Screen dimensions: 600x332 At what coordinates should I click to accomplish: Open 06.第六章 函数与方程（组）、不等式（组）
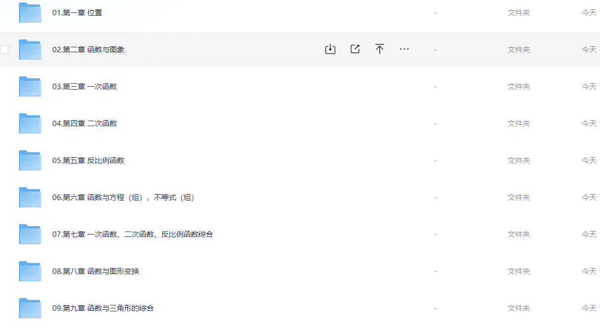click(123, 198)
